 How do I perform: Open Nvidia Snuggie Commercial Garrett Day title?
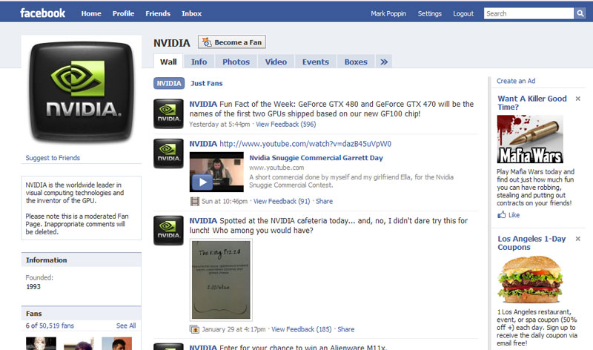(x=316, y=158)
